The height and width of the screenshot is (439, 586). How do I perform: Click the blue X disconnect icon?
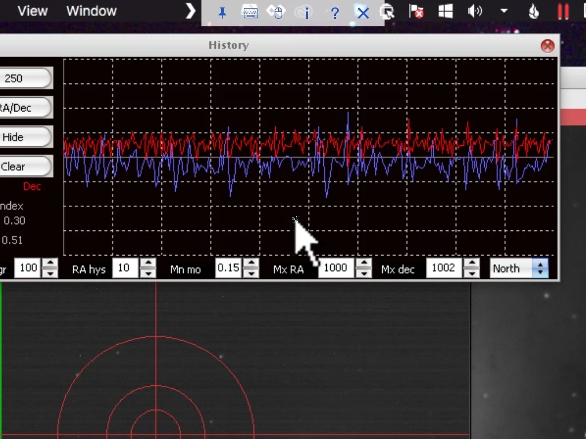(362, 14)
